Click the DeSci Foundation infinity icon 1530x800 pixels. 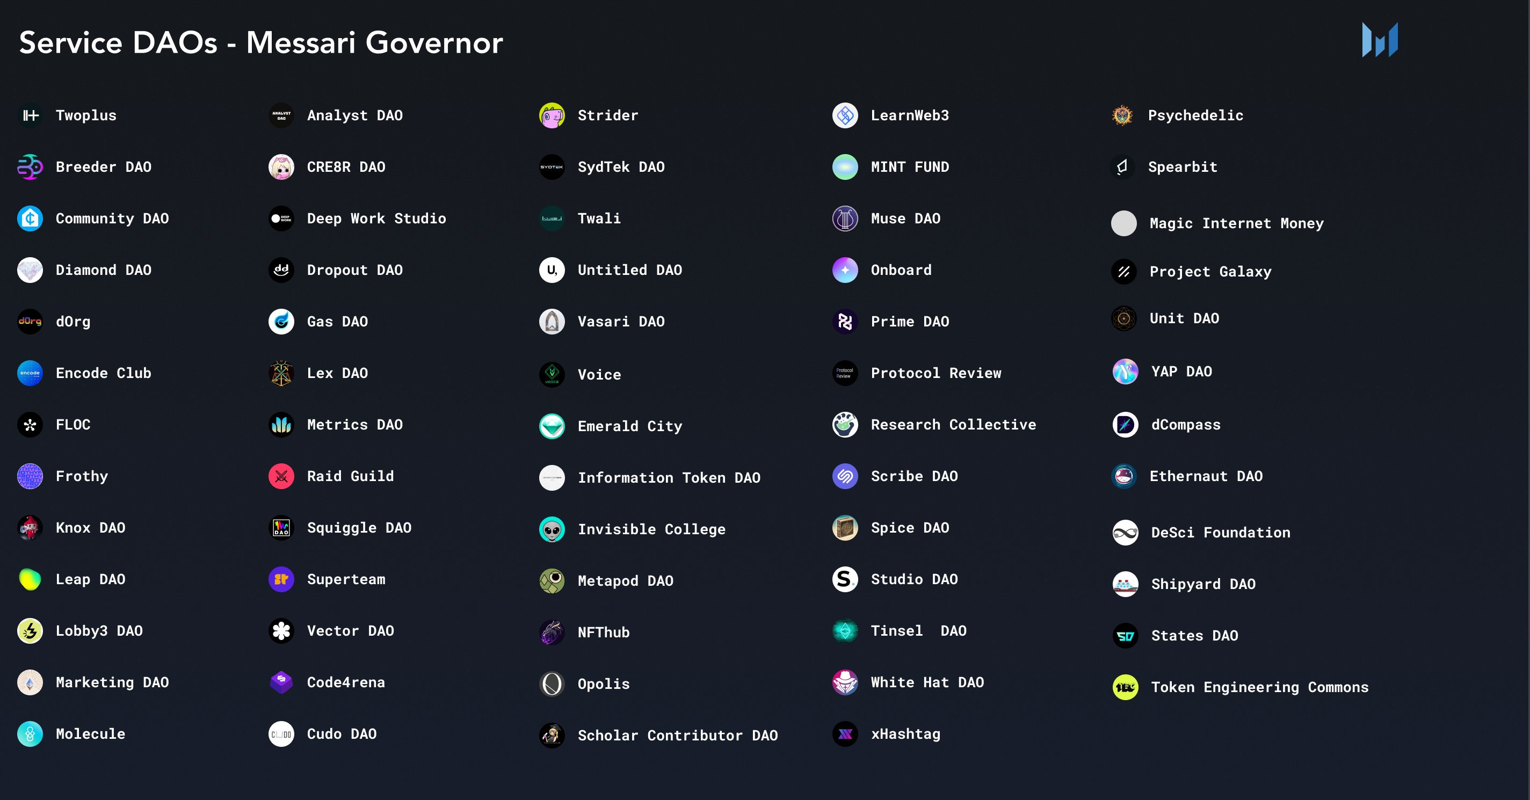coord(1125,533)
